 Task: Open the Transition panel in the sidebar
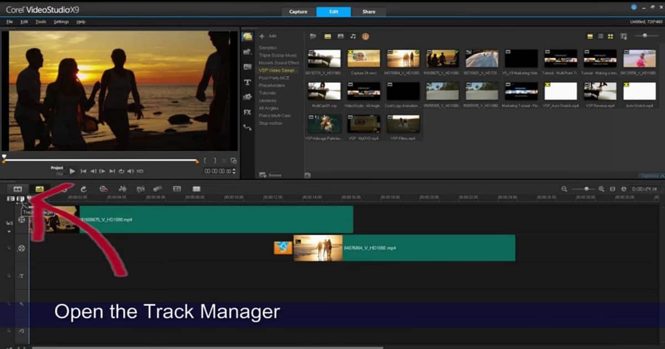(x=248, y=51)
